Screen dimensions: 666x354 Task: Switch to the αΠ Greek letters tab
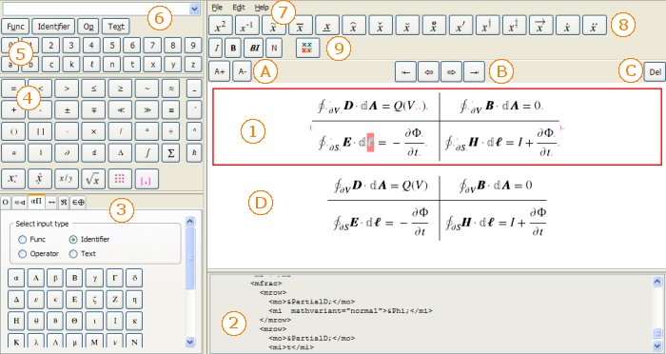[36, 203]
